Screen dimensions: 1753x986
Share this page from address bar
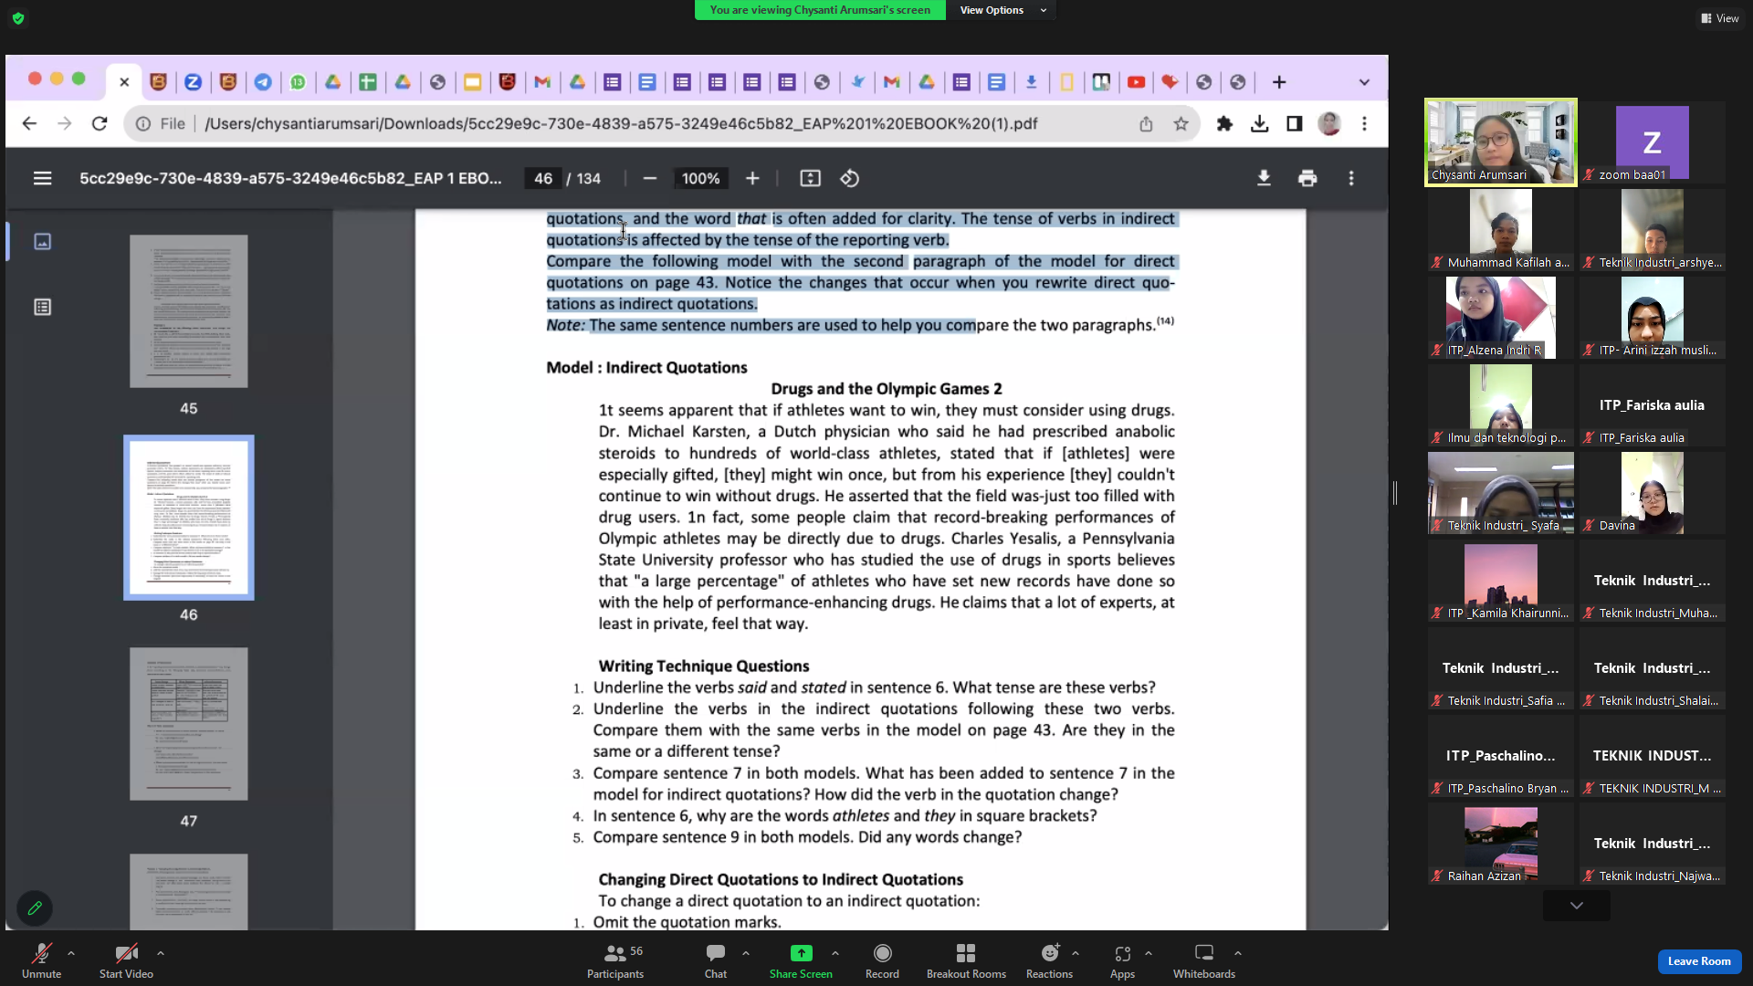(1146, 123)
